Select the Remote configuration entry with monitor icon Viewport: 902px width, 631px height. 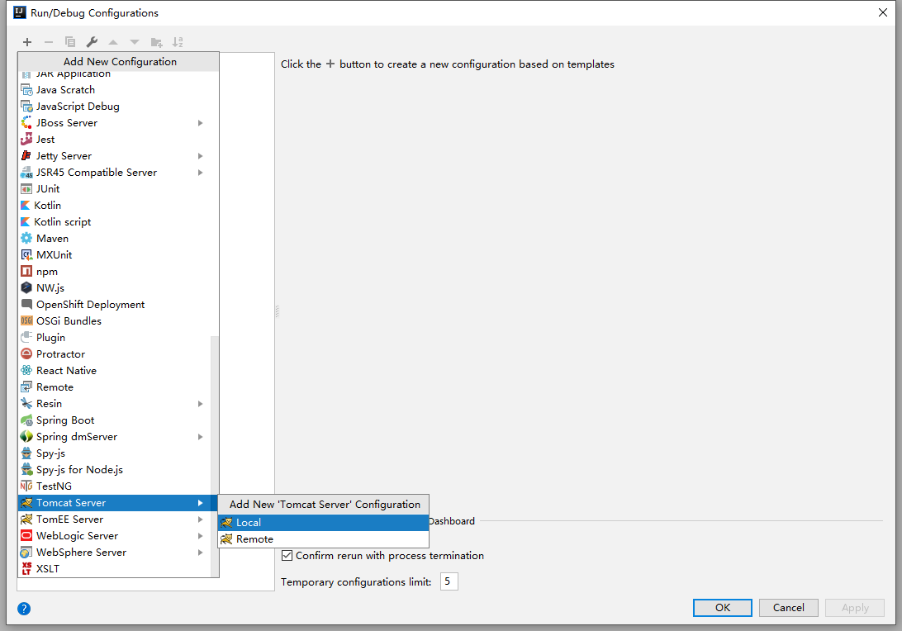[115, 387]
